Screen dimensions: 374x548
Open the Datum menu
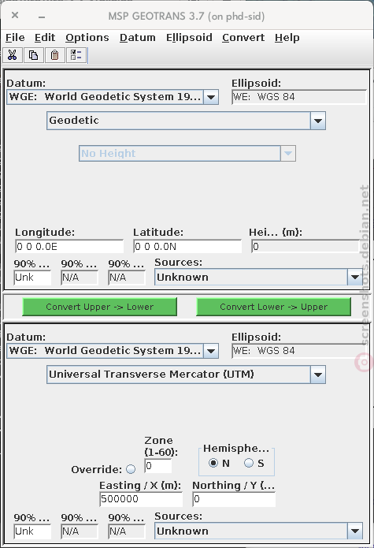tap(138, 37)
